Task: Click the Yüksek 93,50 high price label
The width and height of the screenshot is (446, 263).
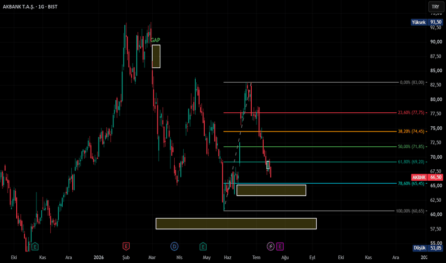Action: click(427, 22)
